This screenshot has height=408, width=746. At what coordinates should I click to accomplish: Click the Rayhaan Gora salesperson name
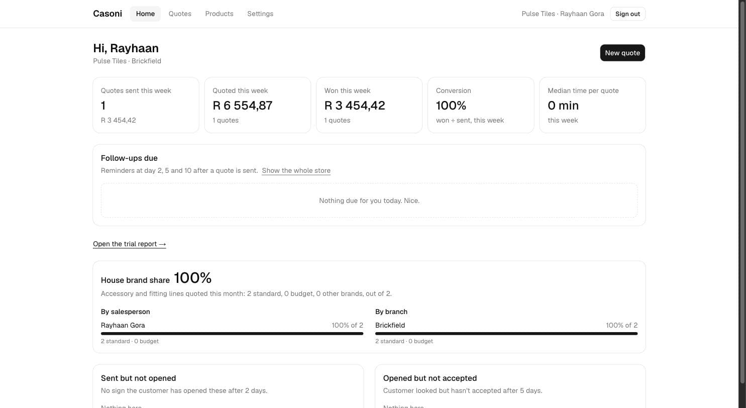(123, 325)
